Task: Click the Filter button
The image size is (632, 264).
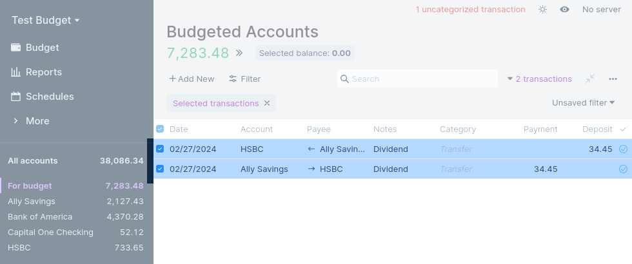Action: tap(244, 79)
